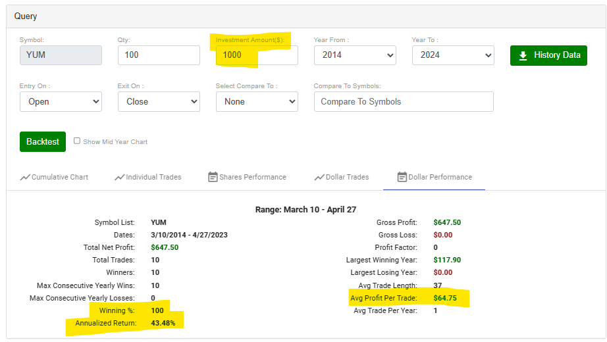Go to the Dollar Trades tab
This screenshot has width=607, height=342.
342,177
